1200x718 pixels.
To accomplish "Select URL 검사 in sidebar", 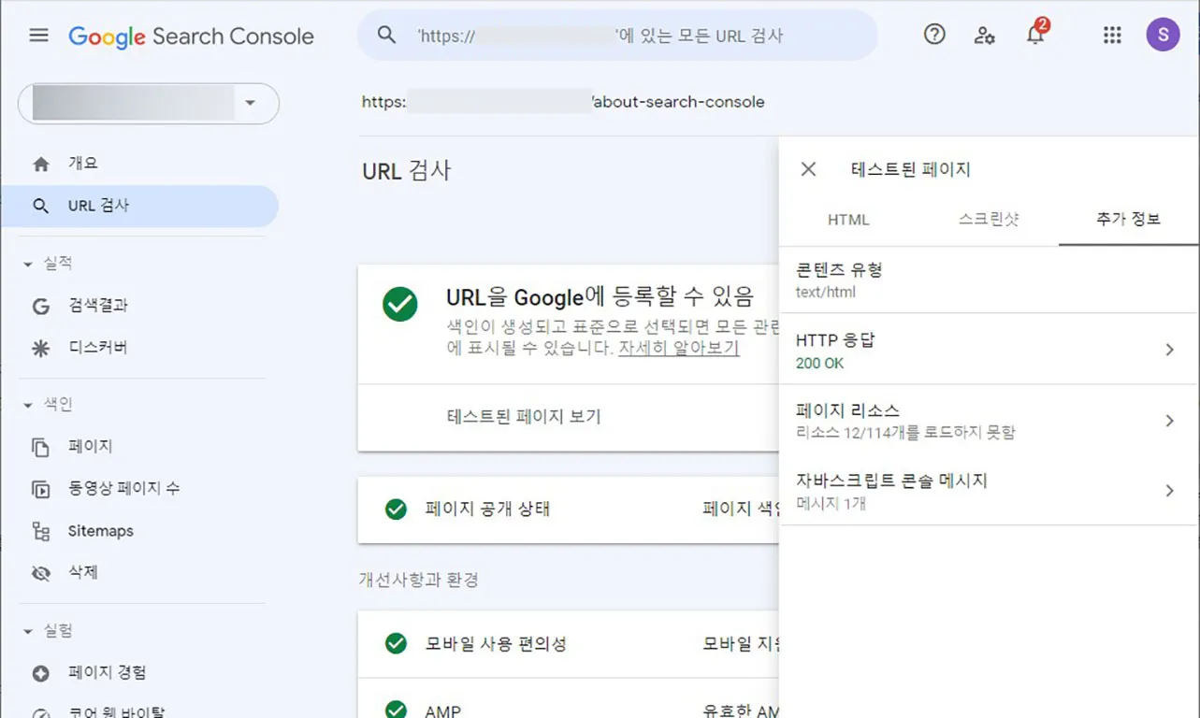I will [140, 206].
